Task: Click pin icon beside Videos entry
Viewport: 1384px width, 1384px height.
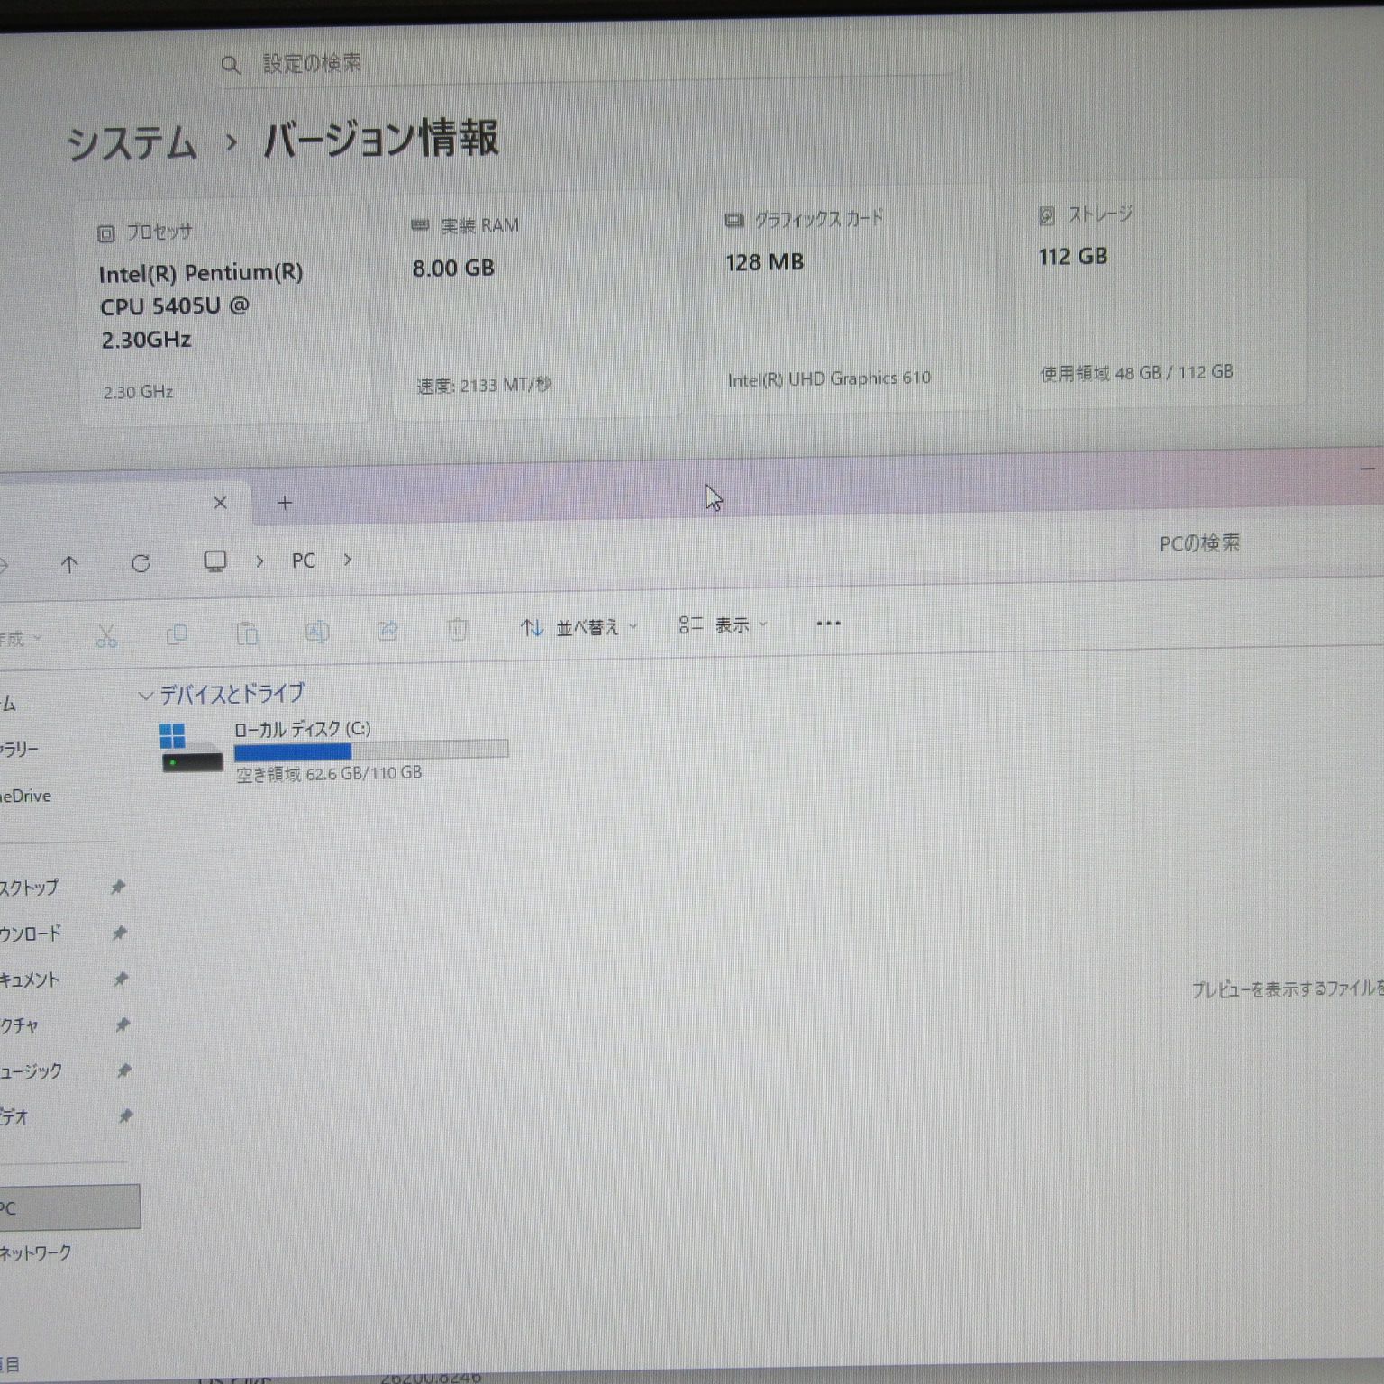Action: coord(126,1116)
